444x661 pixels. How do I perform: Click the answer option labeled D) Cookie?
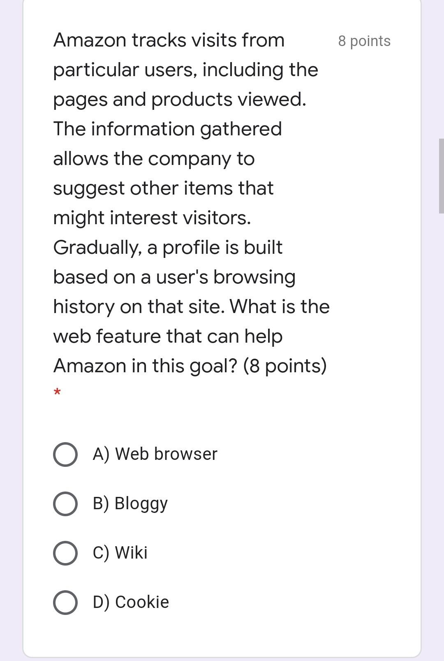click(x=129, y=602)
